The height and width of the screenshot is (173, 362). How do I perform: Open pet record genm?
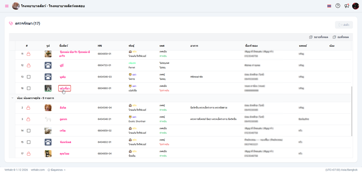click(x=63, y=119)
